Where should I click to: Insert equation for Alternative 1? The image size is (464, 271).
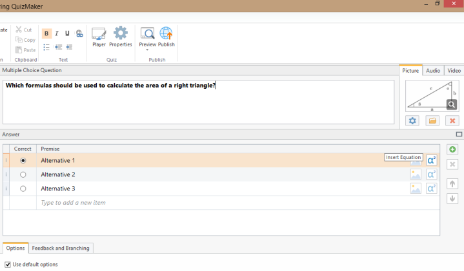click(432, 160)
